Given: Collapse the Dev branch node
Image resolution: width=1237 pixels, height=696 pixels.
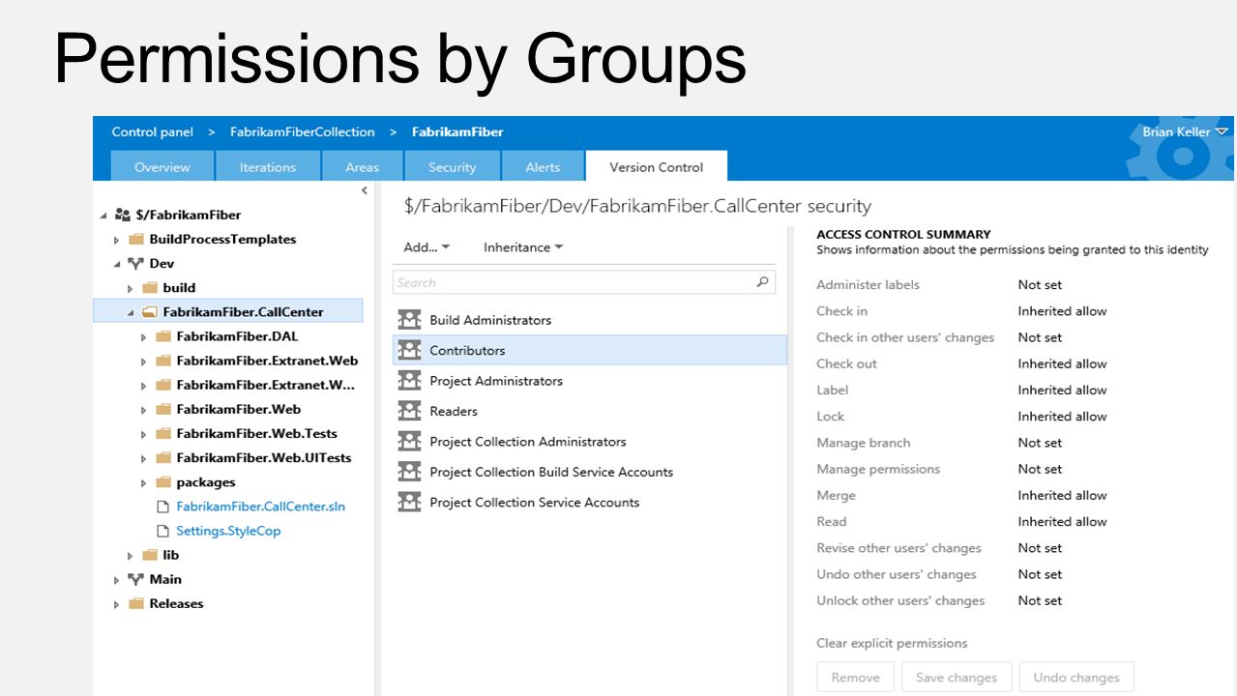Looking at the screenshot, I should [x=117, y=264].
